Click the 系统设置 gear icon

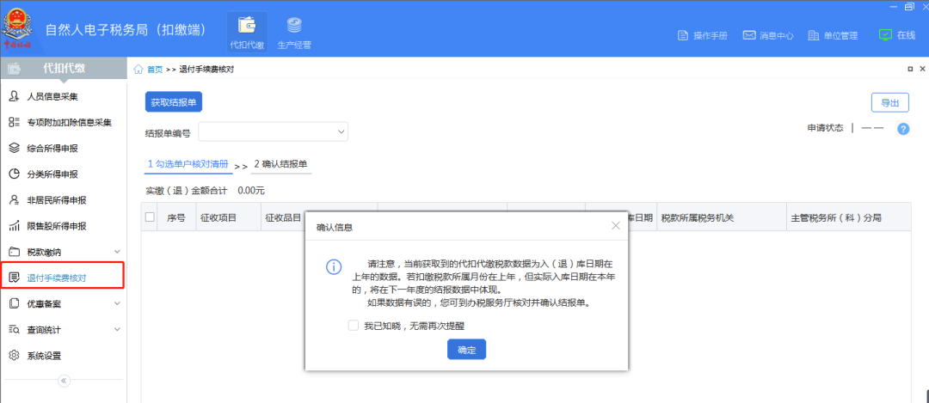click(15, 355)
